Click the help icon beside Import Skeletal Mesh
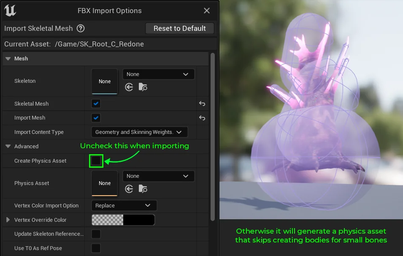This screenshot has width=403, height=256. [x=81, y=29]
